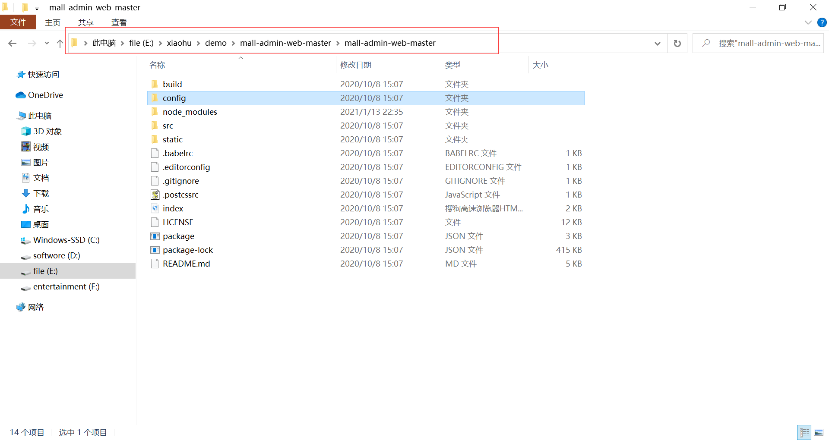Click 此电脑 breadcrumb in address bar
The width and height of the screenshot is (829, 440).
click(104, 43)
